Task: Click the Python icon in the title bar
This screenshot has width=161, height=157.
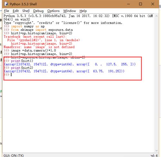Action: (6, 4)
